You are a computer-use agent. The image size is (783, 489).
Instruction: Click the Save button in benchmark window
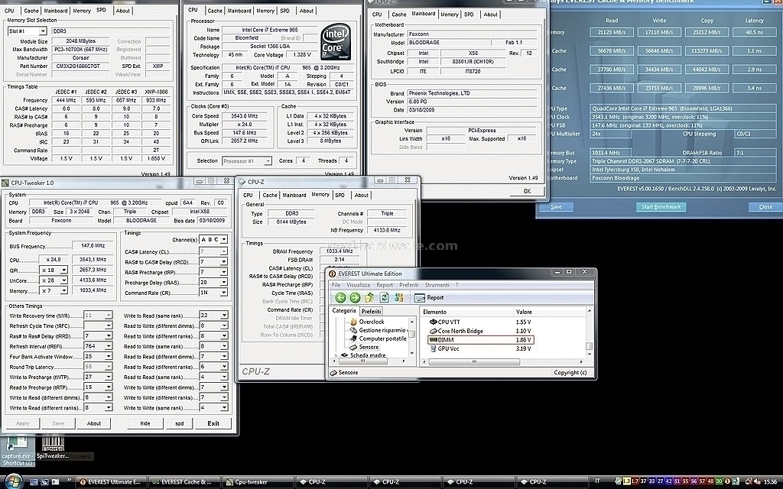[x=556, y=207]
